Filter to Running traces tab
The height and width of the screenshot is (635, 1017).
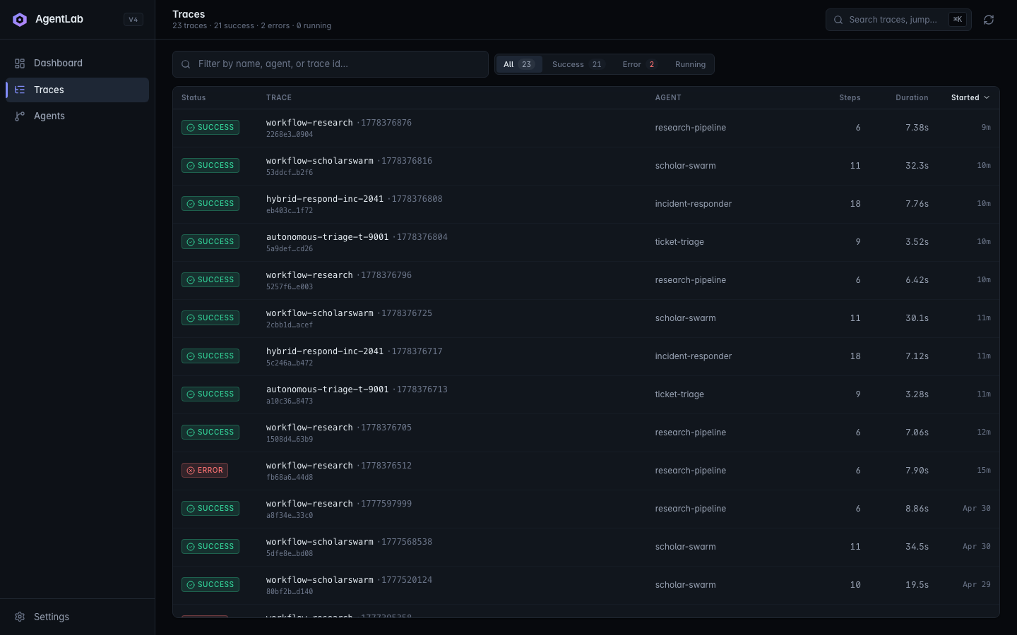[x=690, y=64]
